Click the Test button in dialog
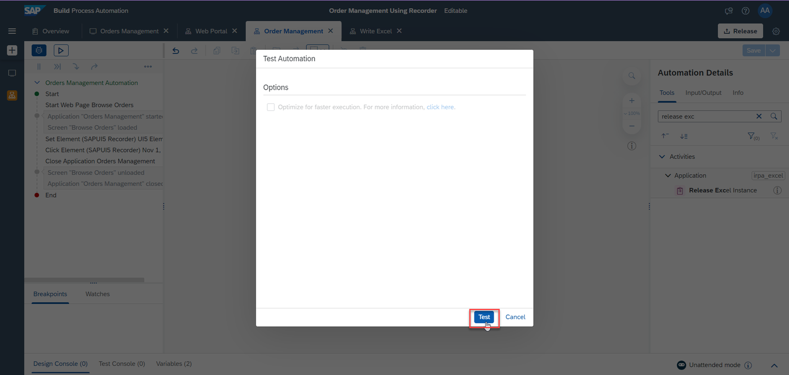789x375 pixels. tap(484, 317)
